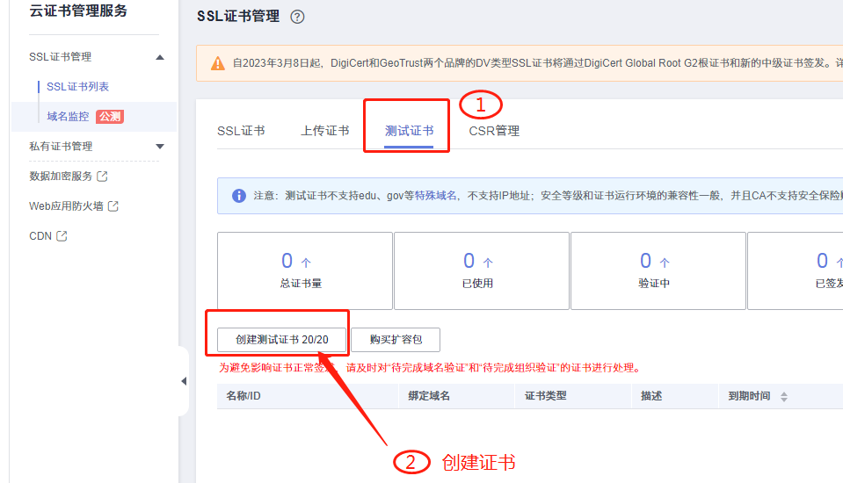
Task: Click external link icon next to CDN
Action: (x=62, y=236)
